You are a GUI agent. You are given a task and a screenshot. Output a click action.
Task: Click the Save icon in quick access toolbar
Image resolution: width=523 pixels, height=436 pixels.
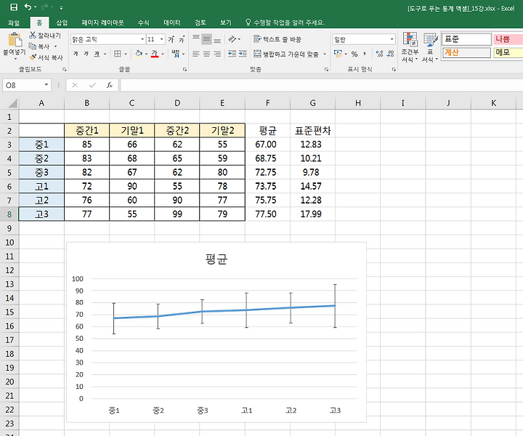14,7
